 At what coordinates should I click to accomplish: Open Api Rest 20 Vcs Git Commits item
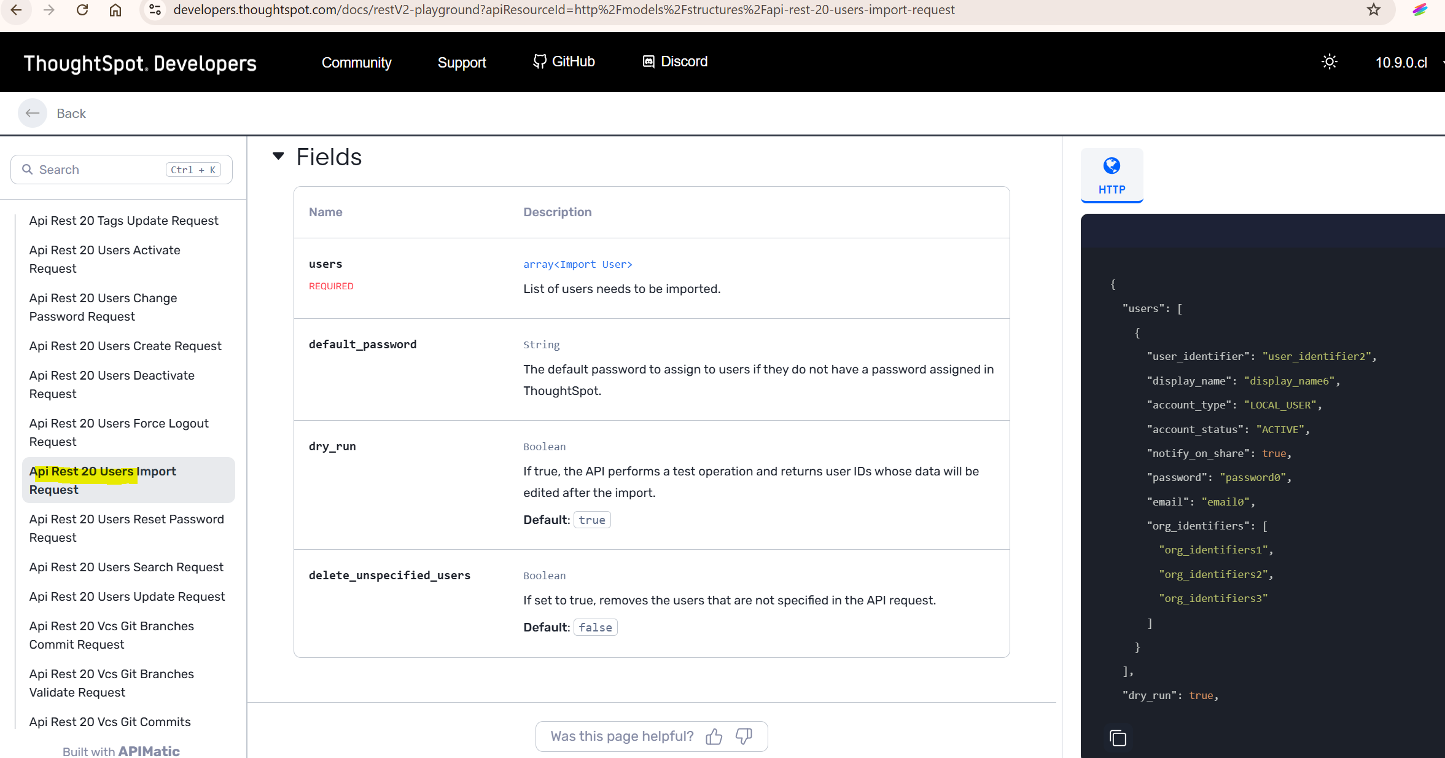(x=110, y=722)
